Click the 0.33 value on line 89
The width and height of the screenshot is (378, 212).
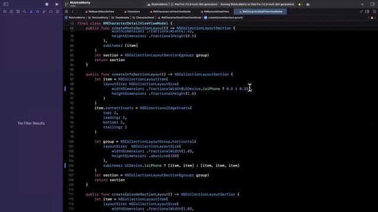[244, 89]
